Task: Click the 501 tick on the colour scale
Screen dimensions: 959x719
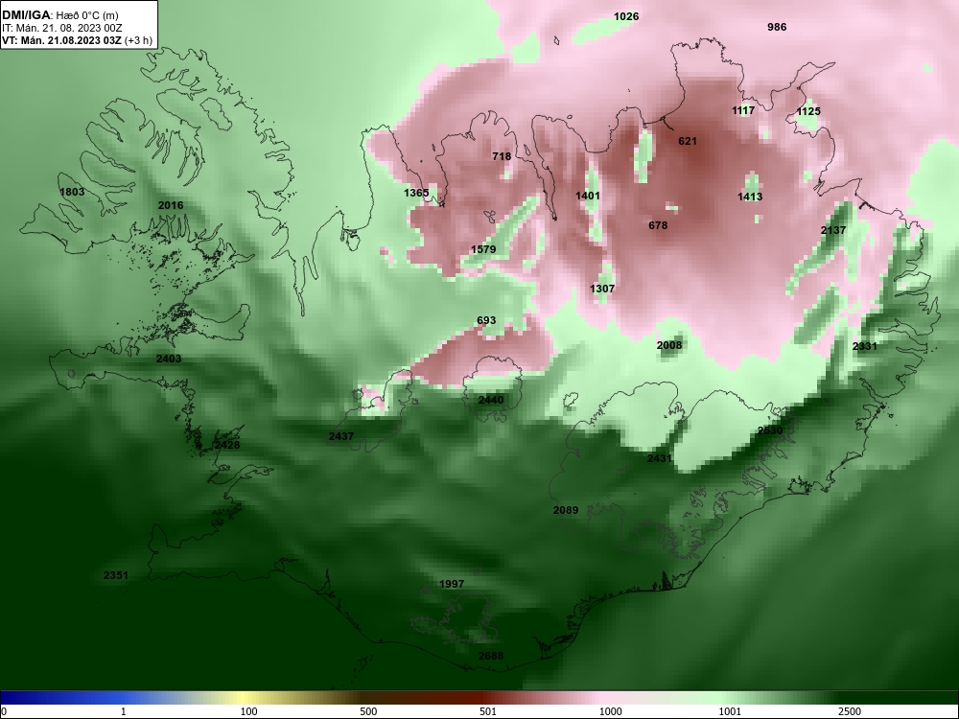Action: [x=488, y=711]
